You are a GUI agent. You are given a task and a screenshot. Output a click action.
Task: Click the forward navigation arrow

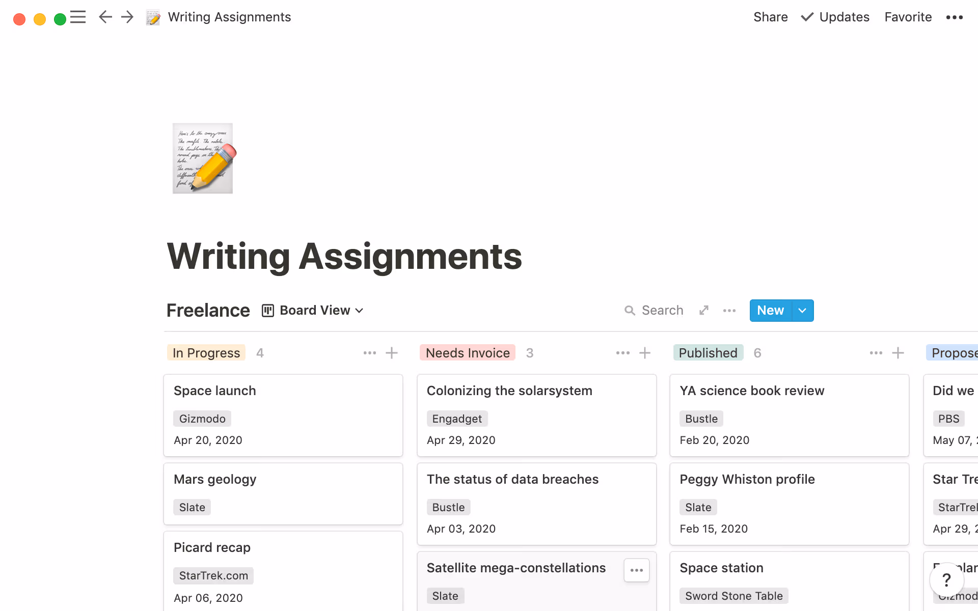[x=127, y=17]
